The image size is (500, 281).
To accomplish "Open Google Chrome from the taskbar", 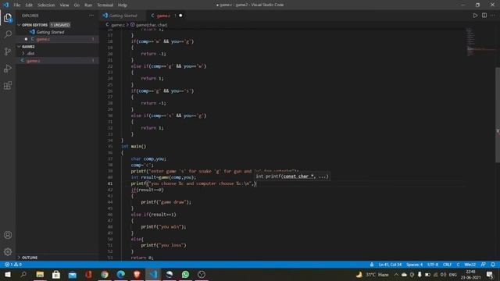I will click(105, 274).
